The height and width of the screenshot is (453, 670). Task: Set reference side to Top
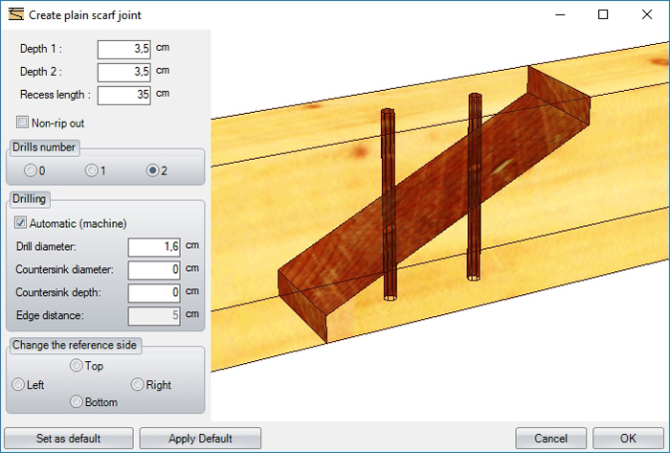tap(76, 366)
